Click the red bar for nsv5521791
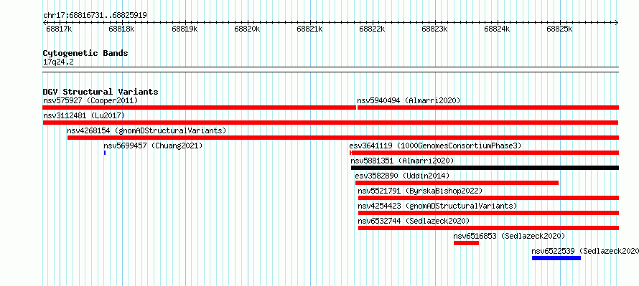The image size is (639, 286). (489, 198)
